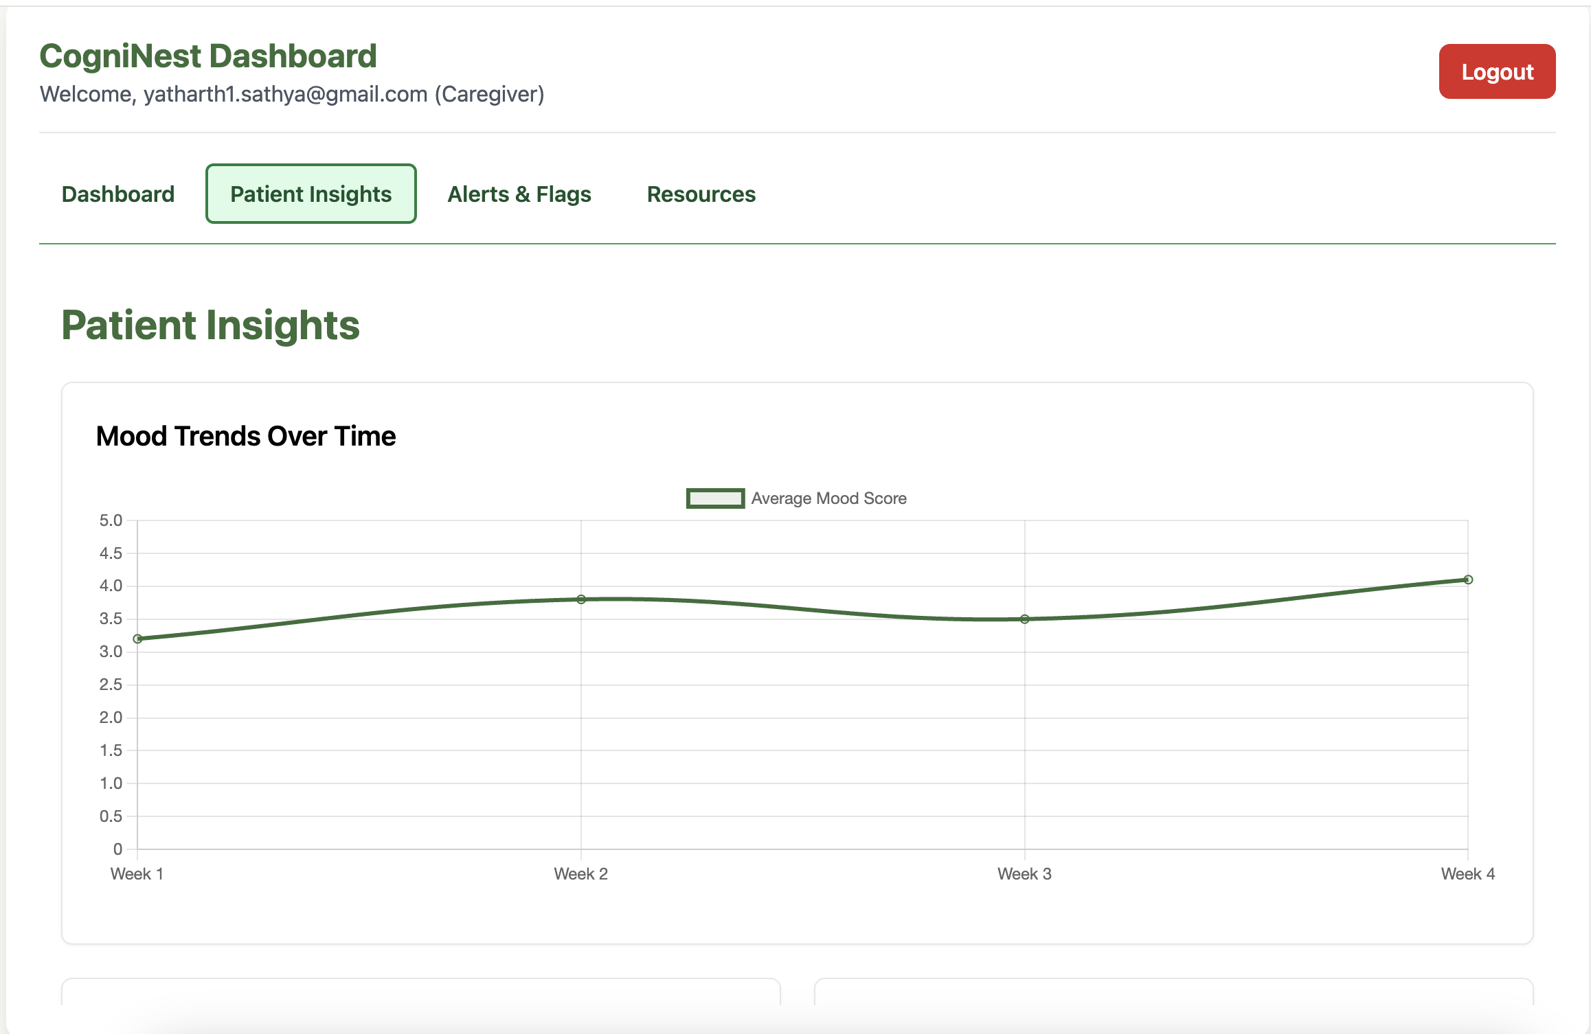Toggle Average Mood Score legend swatch
The height and width of the screenshot is (1034, 1591).
tap(714, 498)
